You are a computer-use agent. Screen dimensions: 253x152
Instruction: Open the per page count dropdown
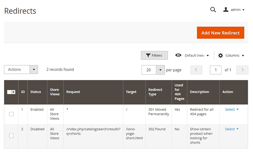[x=160, y=70]
